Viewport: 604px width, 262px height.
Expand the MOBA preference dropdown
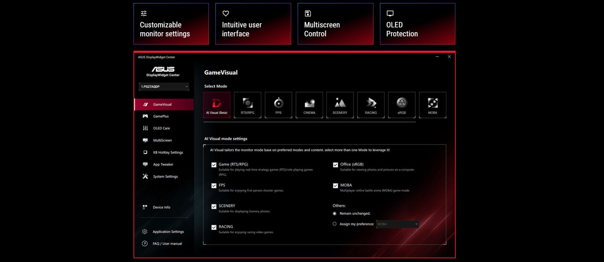click(x=397, y=224)
